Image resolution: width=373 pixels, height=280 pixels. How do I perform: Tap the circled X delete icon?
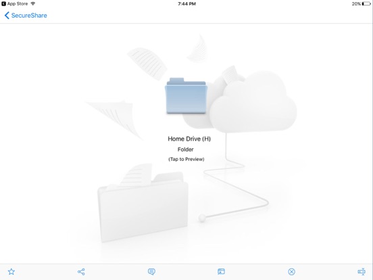point(291,272)
